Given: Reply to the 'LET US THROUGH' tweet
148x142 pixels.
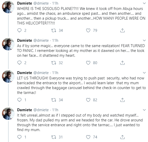Looking at the screenshot, I should pos(20,100).
